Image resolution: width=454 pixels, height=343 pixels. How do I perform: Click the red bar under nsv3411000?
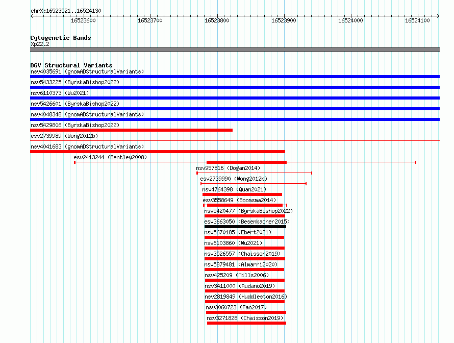[245, 291]
